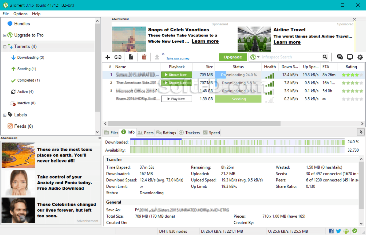Click the red Remove Torrent trash icon
Viewport: 366px width, 235px height.
tap(144, 57)
